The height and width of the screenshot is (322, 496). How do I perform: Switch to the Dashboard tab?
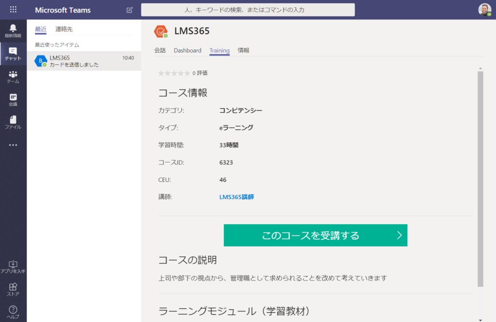pos(187,50)
